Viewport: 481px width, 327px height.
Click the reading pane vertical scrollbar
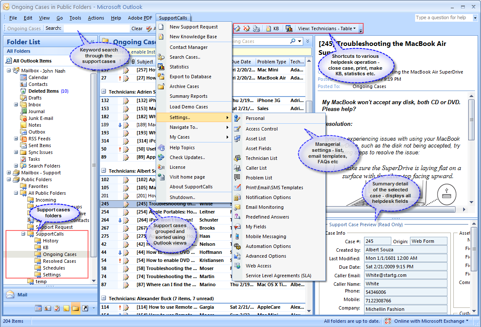coord(472,149)
